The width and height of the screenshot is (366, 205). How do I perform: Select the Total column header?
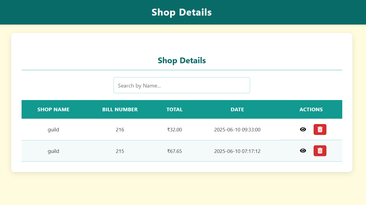pos(174,110)
